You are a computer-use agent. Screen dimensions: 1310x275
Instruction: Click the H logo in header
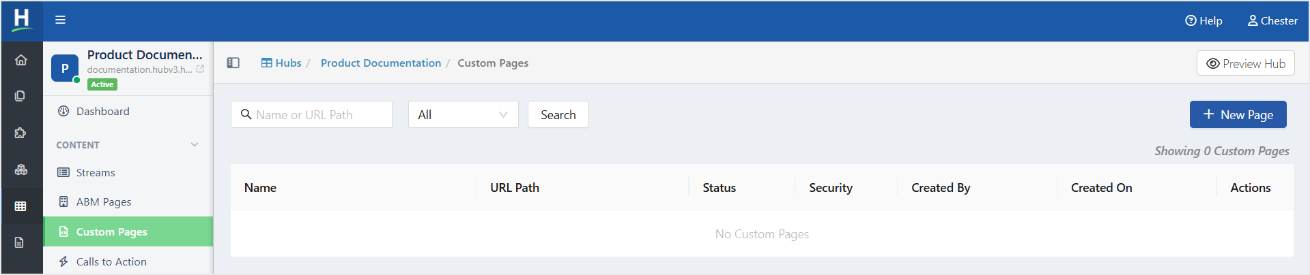22,20
